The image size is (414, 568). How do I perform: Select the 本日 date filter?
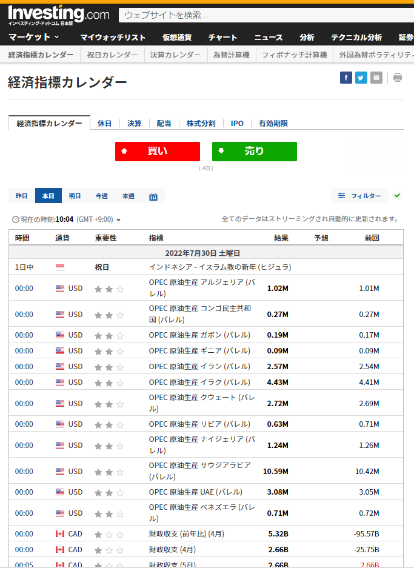point(48,196)
